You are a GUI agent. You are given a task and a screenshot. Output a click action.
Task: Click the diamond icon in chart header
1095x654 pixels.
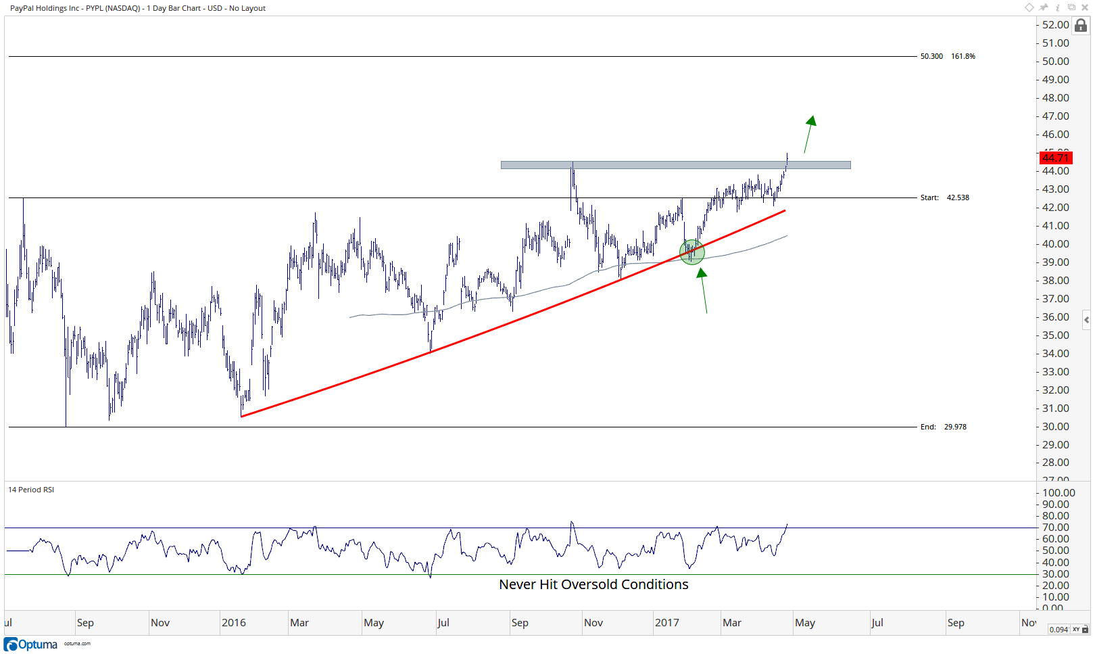pos(1029,7)
